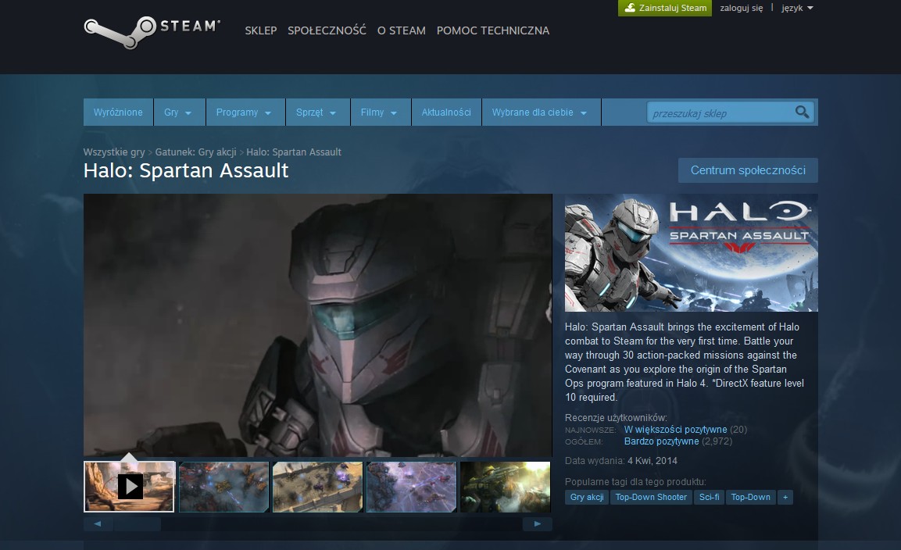Open O STEAM menu item

401,30
